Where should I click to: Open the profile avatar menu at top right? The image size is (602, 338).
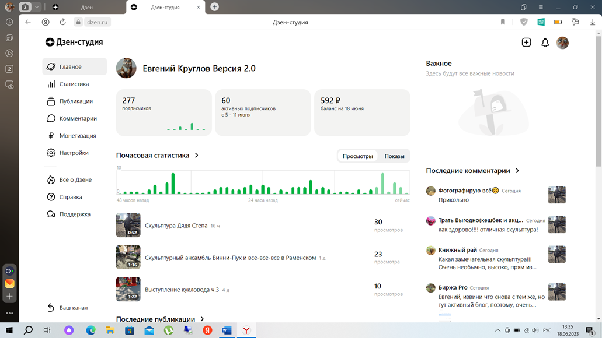coord(562,43)
